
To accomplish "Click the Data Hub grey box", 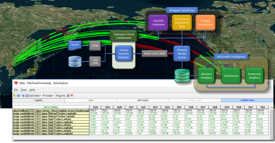I will (95, 61).
